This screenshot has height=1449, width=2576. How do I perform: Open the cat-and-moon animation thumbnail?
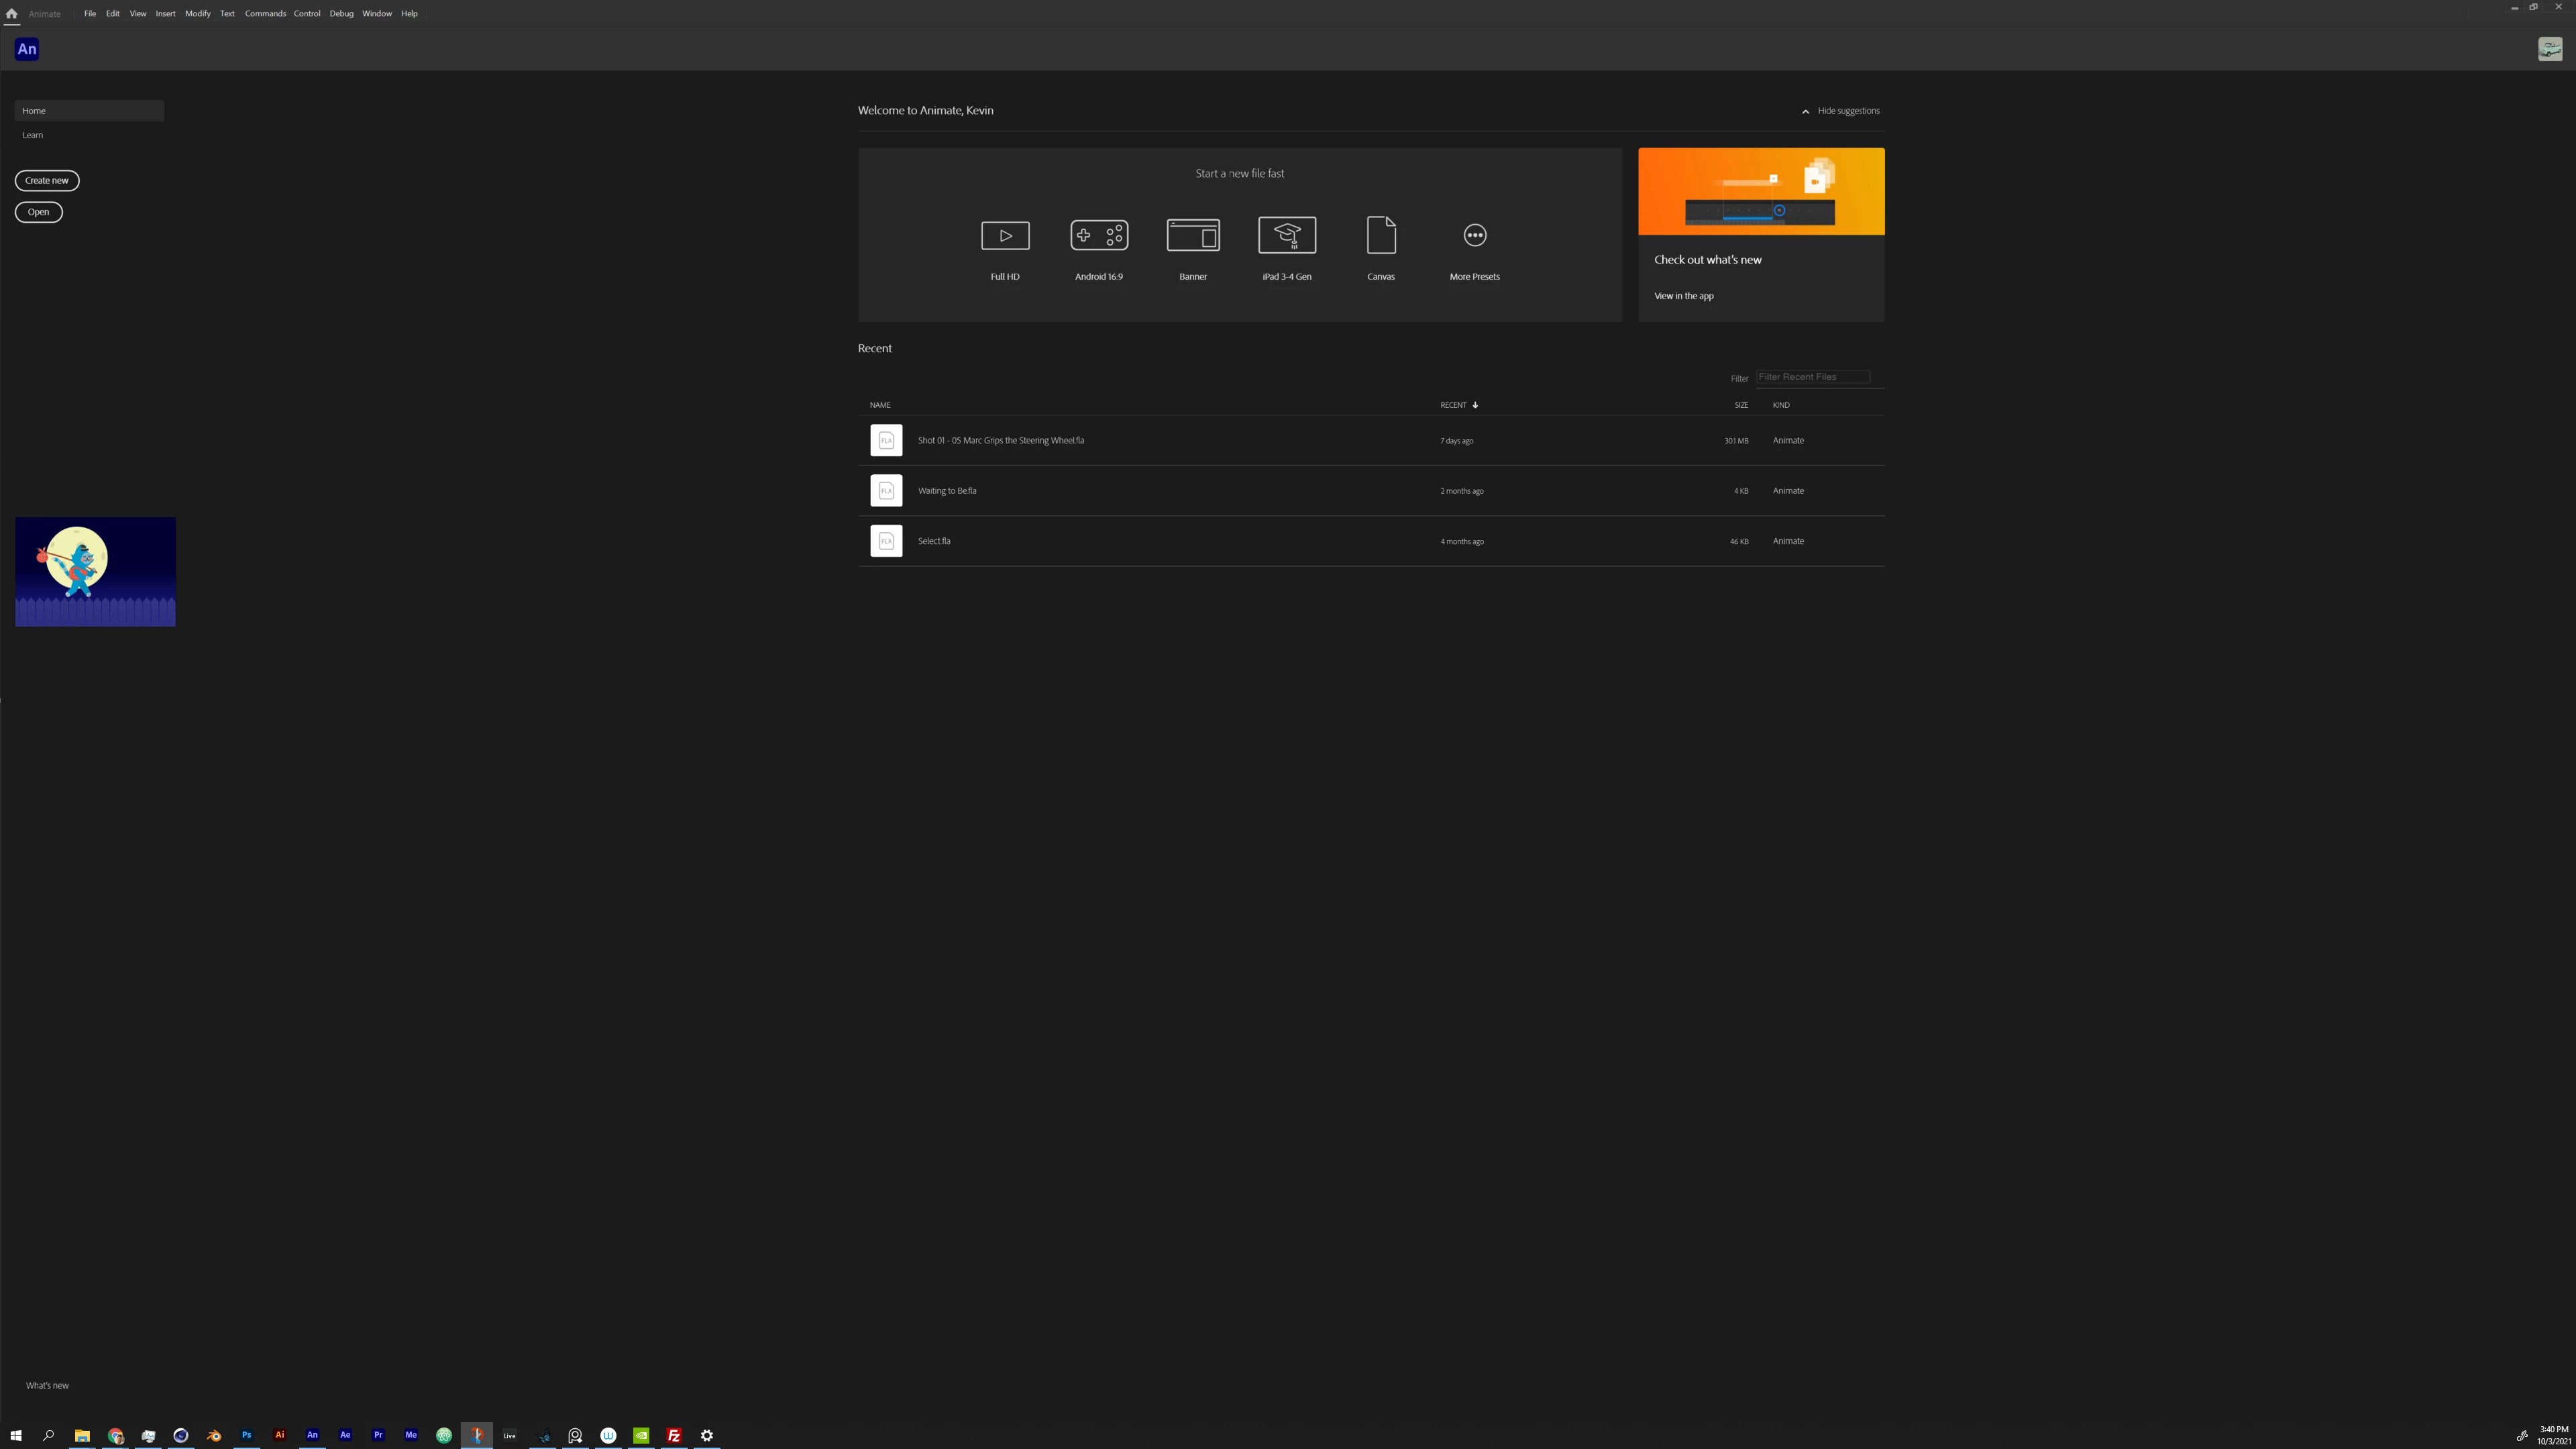[95, 572]
